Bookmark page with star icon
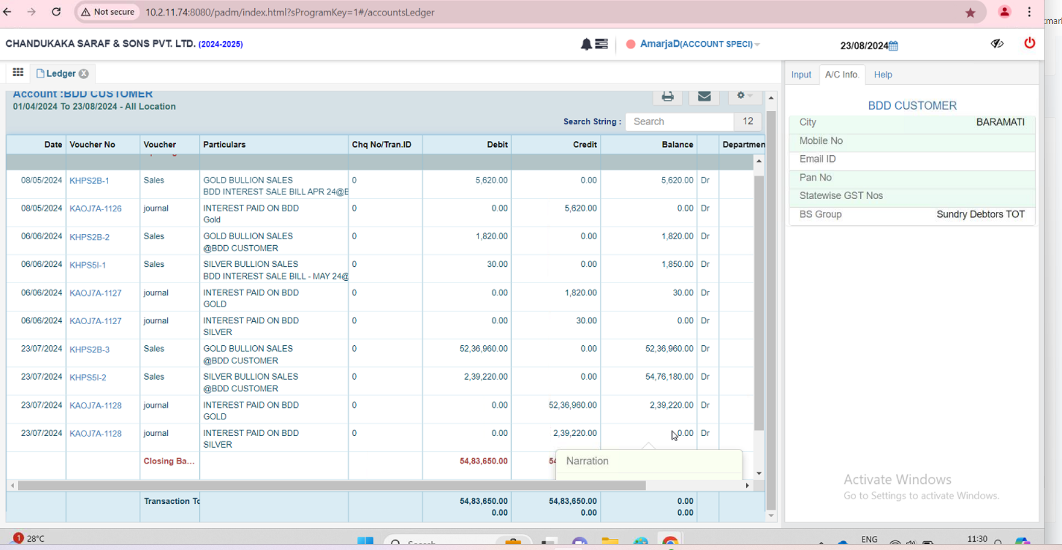This screenshot has width=1062, height=550. [x=970, y=12]
